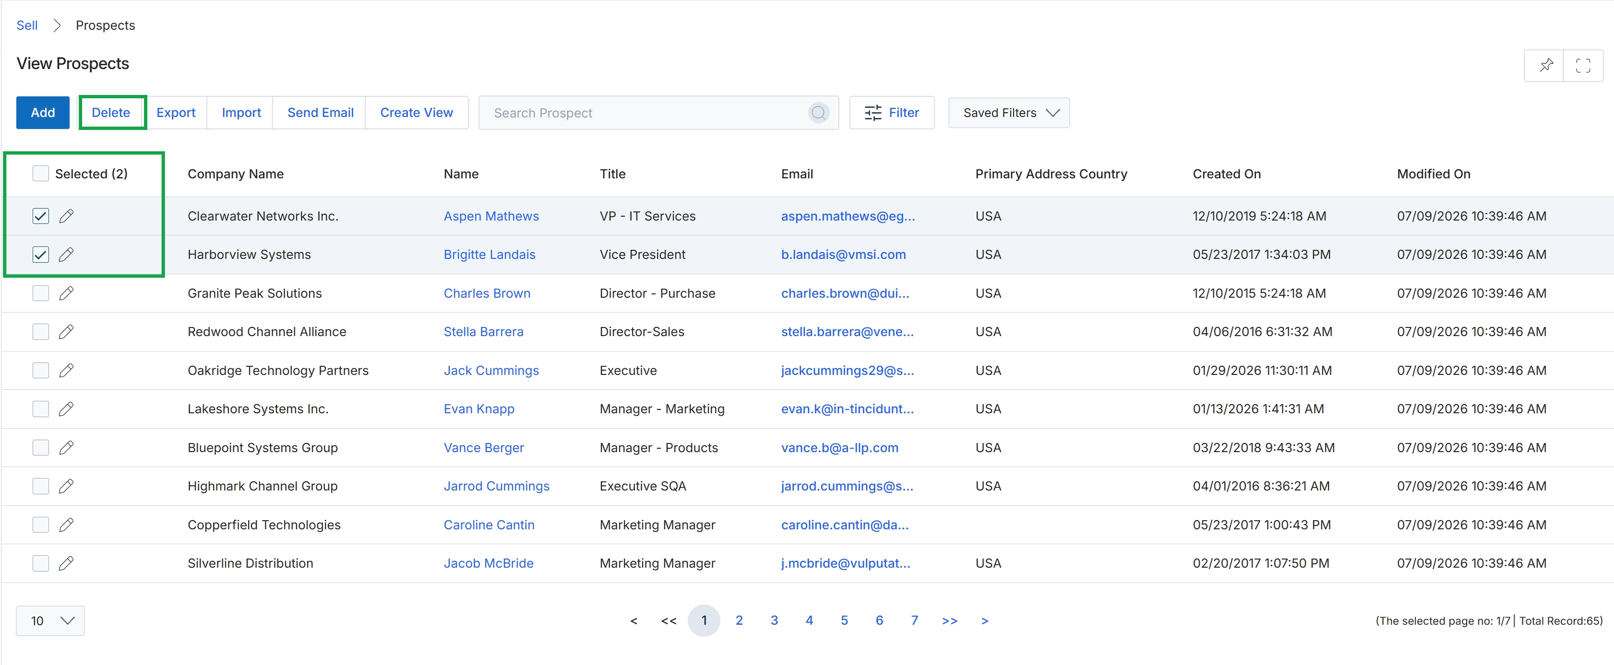Sort by Modified On column header
This screenshot has height=665, width=1614.
(1434, 174)
